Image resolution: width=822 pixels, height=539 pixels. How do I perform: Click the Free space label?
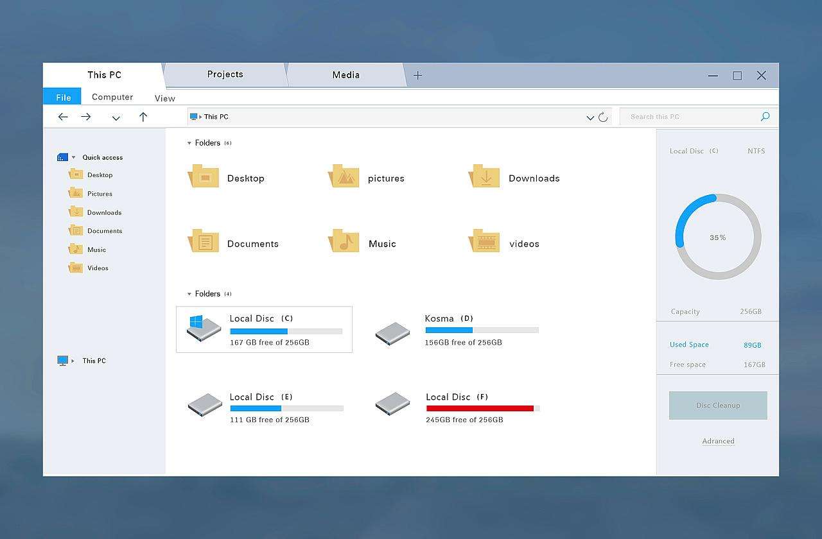coord(687,364)
